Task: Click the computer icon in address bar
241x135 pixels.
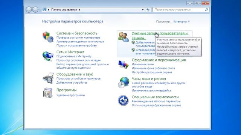Action: click(44, 9)
